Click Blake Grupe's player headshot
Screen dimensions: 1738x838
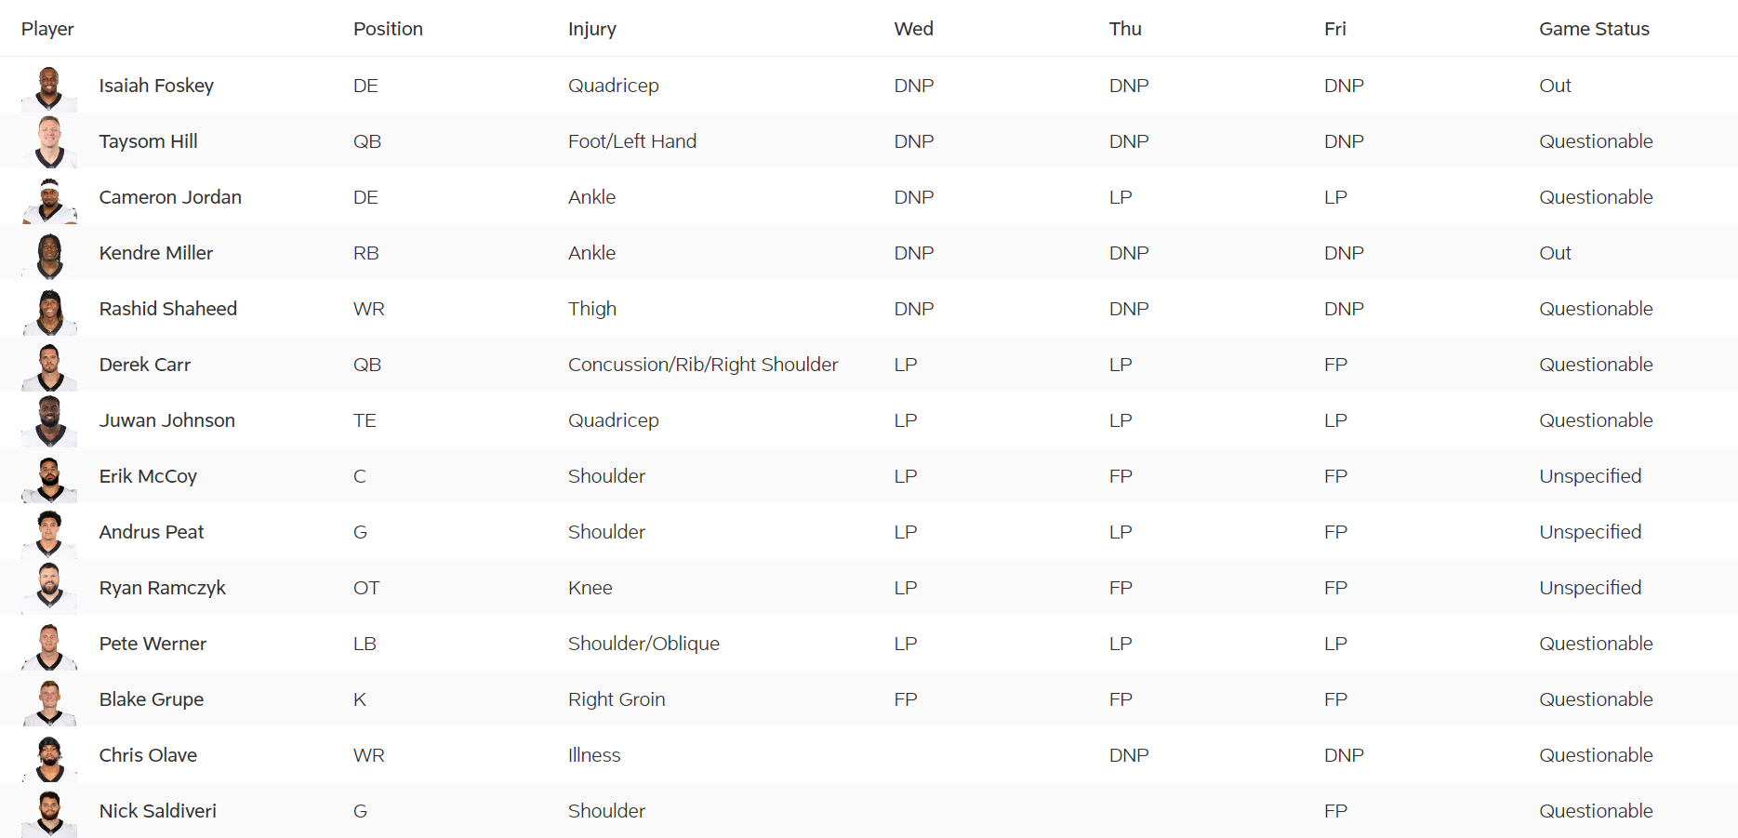49,701
